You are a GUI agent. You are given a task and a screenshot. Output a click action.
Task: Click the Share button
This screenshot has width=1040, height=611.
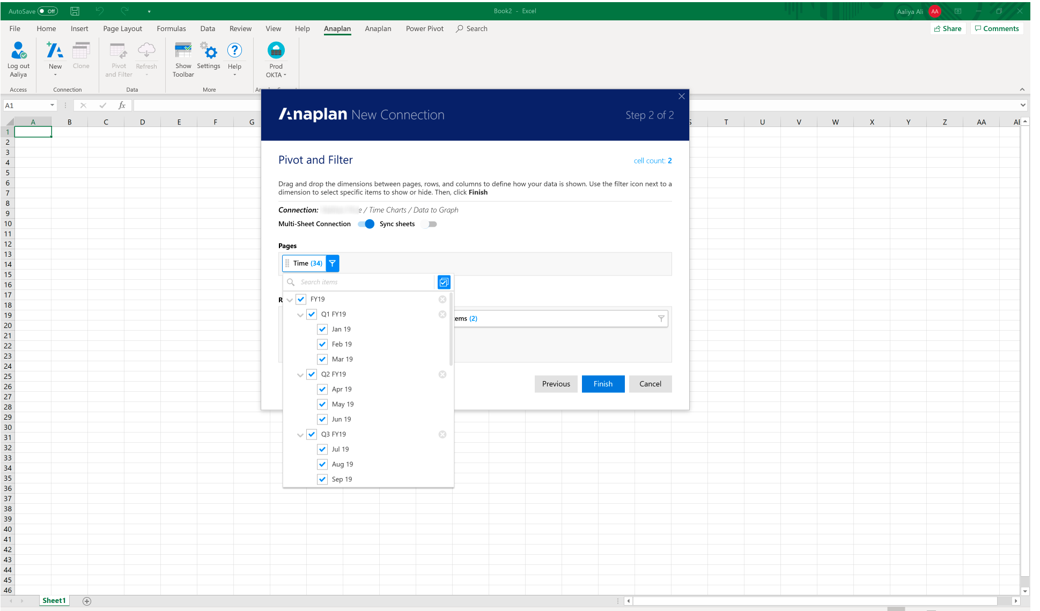948,29
